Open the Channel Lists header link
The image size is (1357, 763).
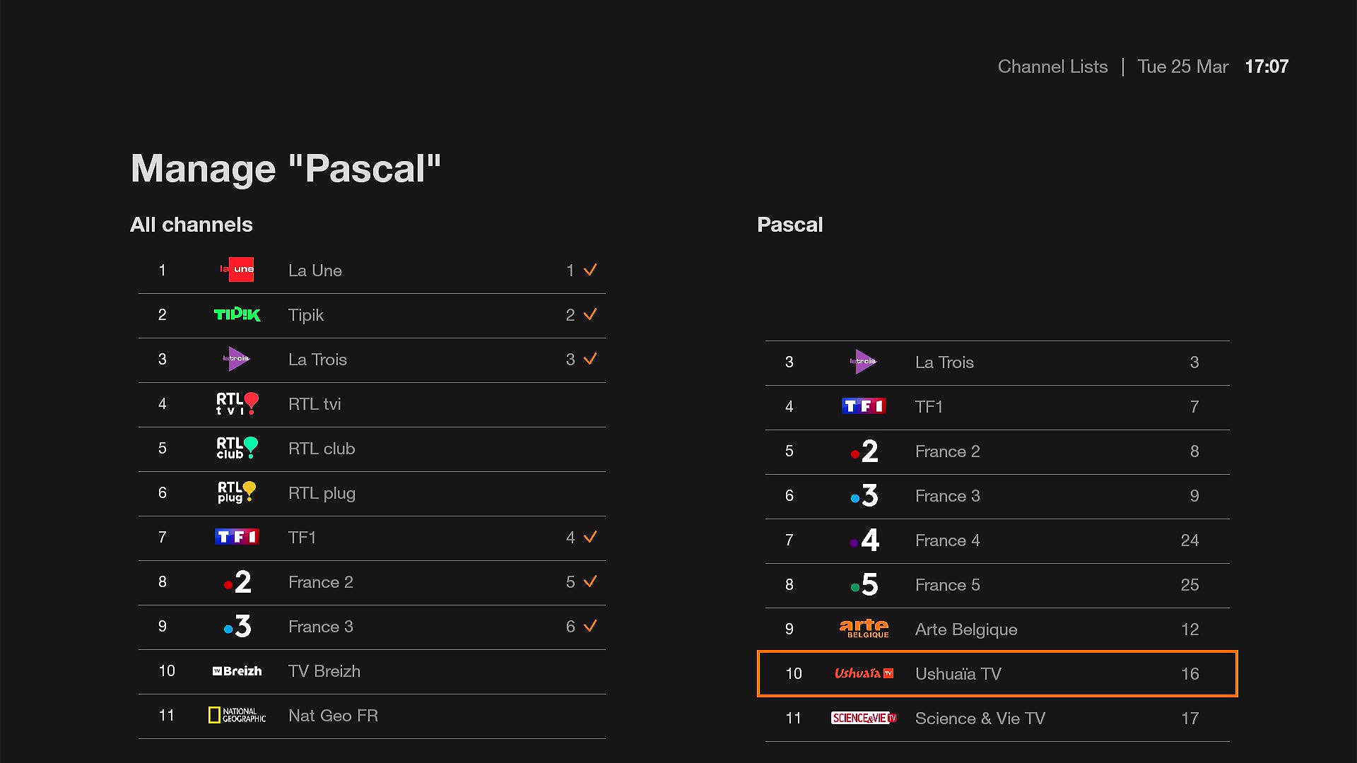click(x=1052, y=66)
